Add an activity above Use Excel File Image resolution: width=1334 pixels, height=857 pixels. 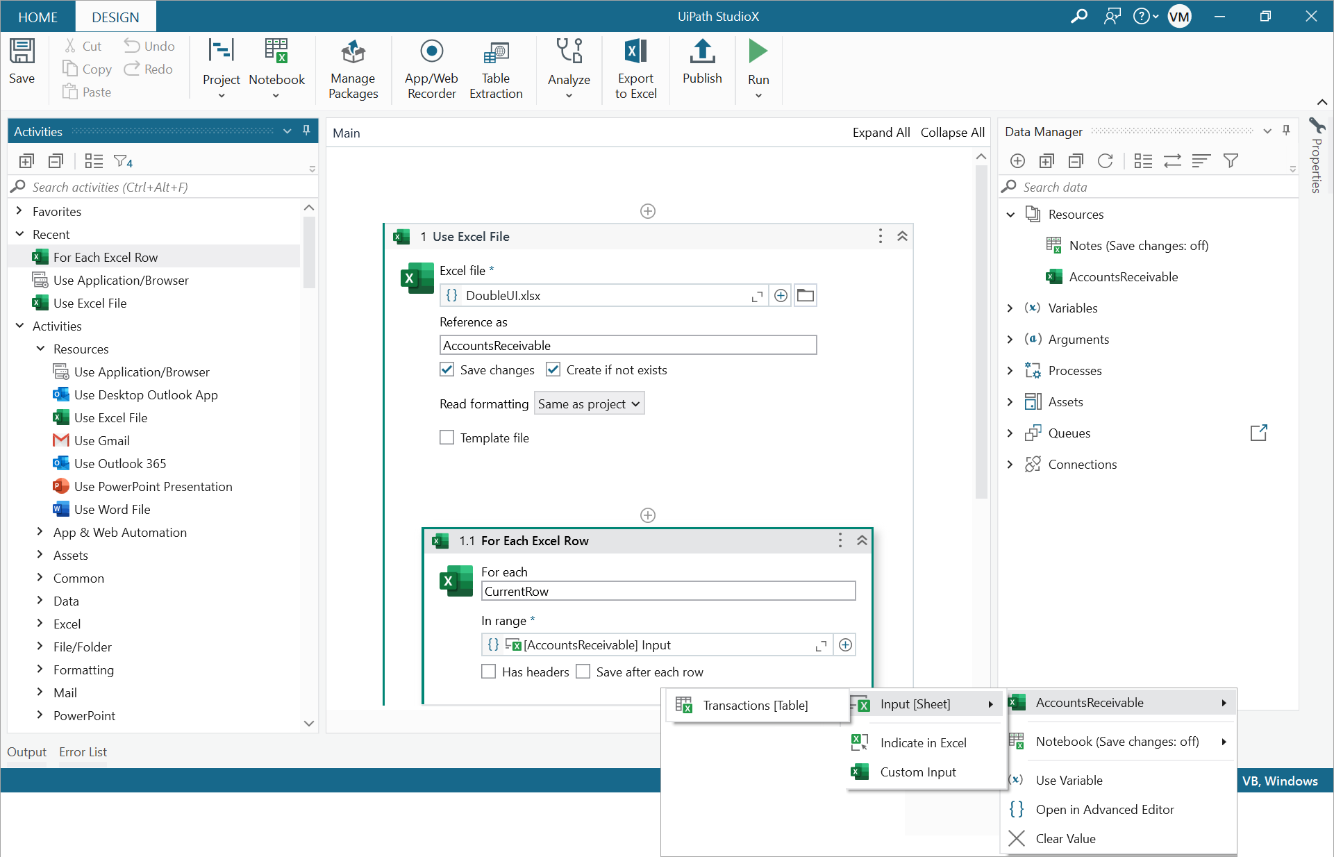648,211
